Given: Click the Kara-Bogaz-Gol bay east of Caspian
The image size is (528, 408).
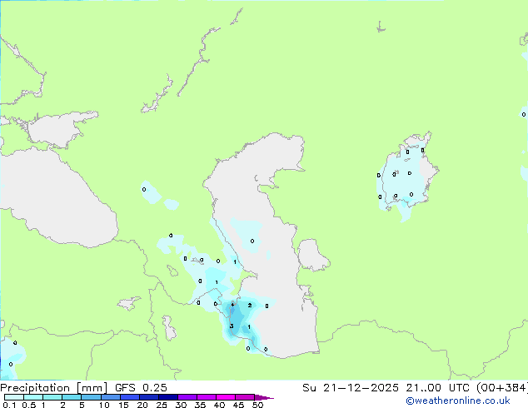Looking at the screenshot, I should click(x=310, y=254).
